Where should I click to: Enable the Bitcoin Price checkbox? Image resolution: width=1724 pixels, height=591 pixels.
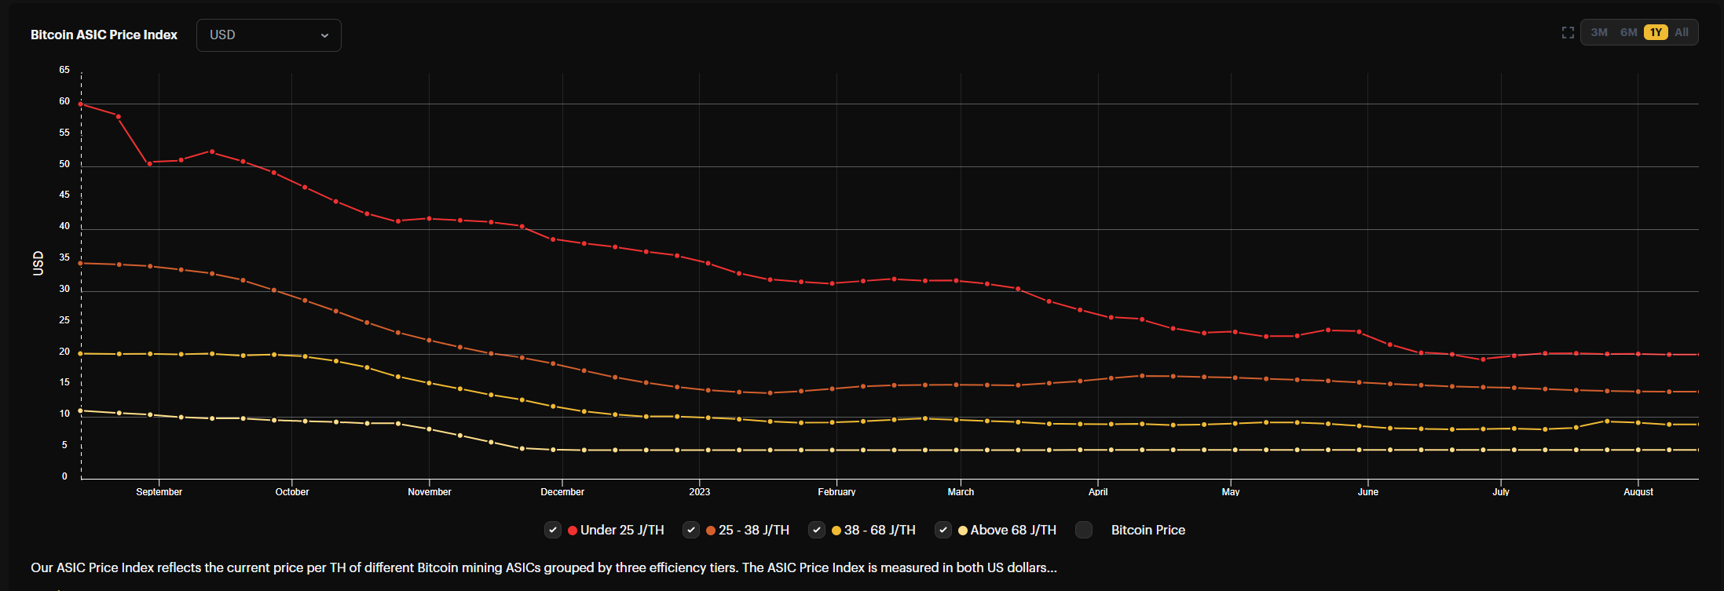(1084, 530)
